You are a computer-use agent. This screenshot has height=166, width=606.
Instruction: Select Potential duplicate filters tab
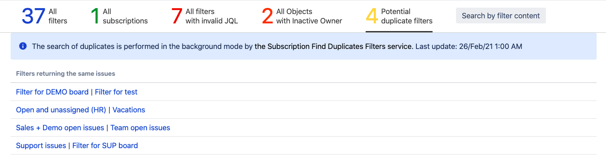point(399,16)
